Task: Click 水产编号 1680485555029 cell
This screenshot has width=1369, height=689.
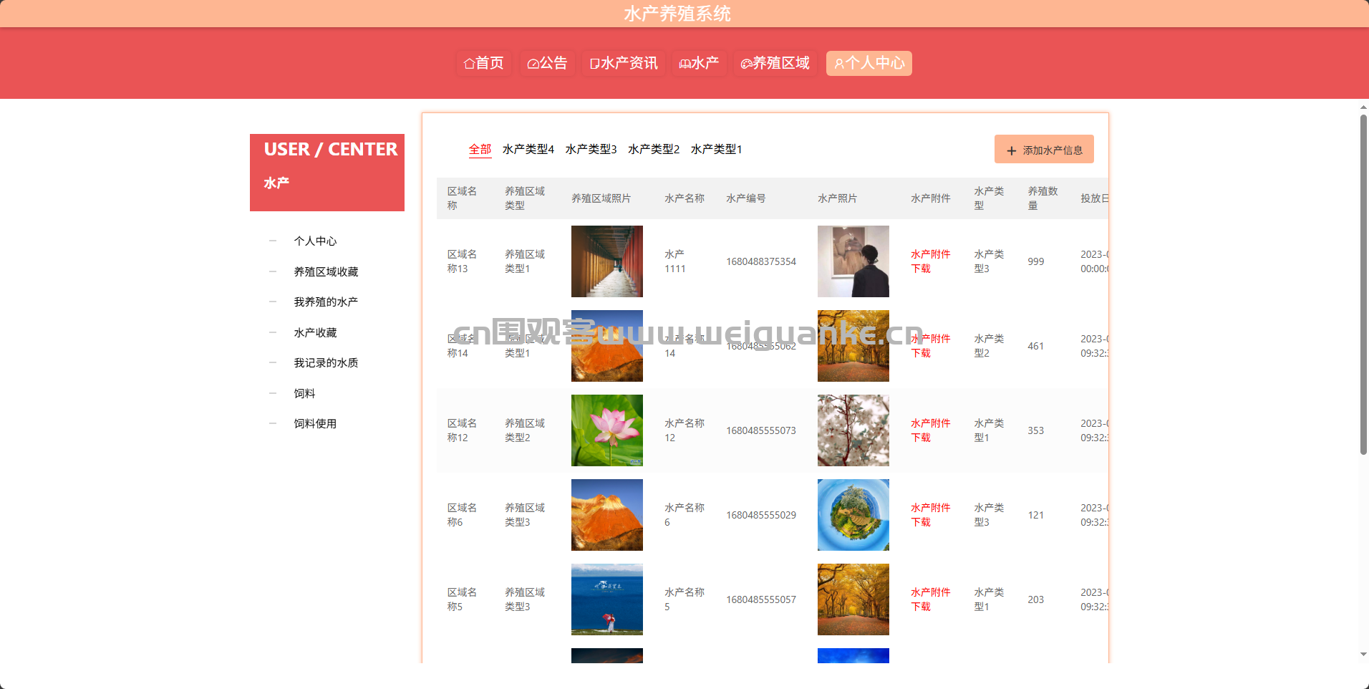Action: (761, 515)
